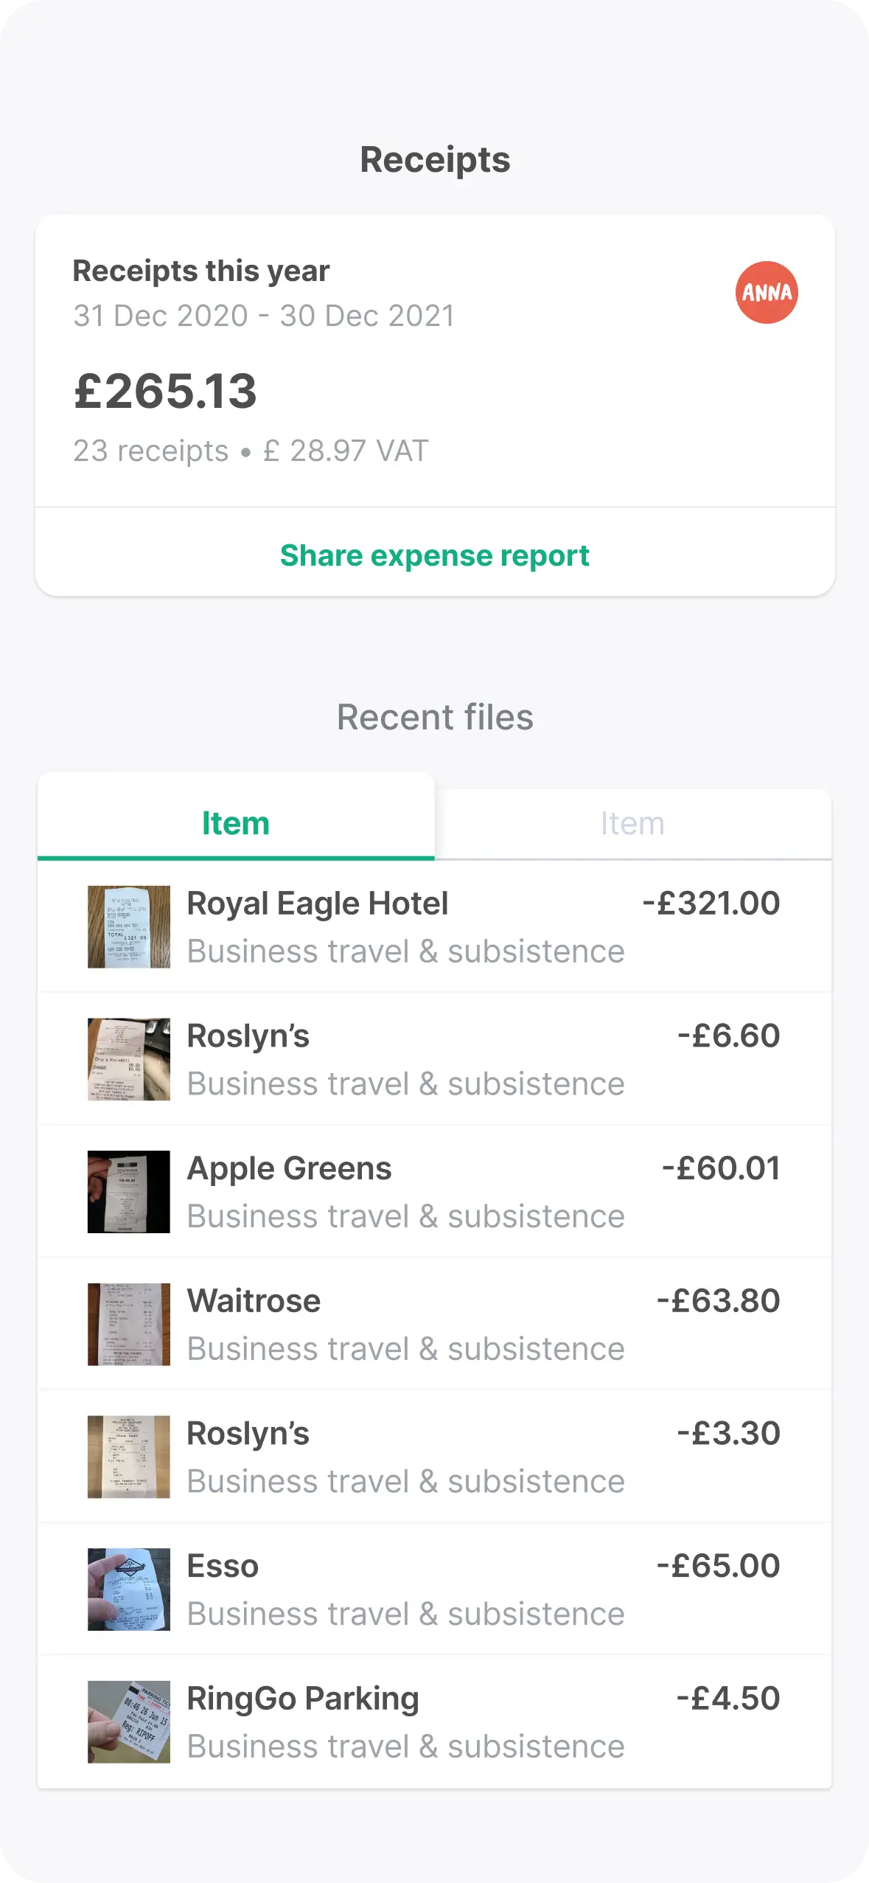
Task: Click the Receipts this year heading
Action: click(201, 271)
